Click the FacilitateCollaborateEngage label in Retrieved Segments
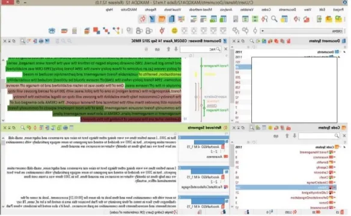 pyautogui.click(x=202, y=187)
